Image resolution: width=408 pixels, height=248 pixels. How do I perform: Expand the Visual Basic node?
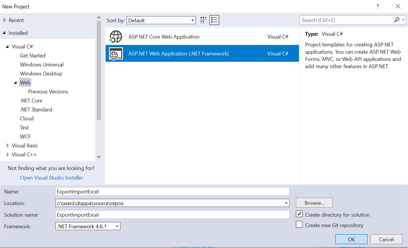pyautogui.click(x=8, y=145)
